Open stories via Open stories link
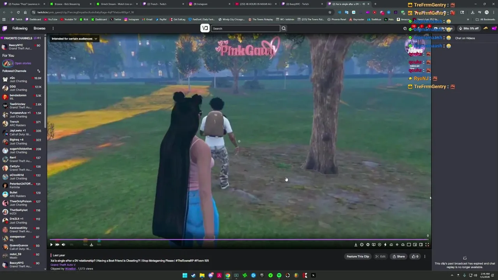The image size is (498, 280). [23, 63]
